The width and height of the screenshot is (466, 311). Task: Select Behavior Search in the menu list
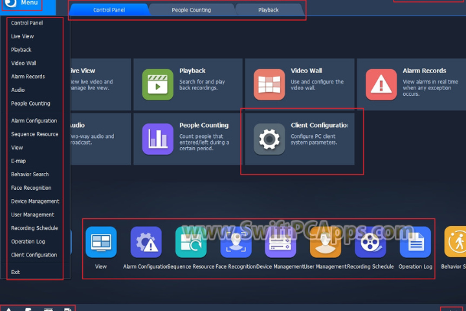pyautogui.click(x=30, y=174)
